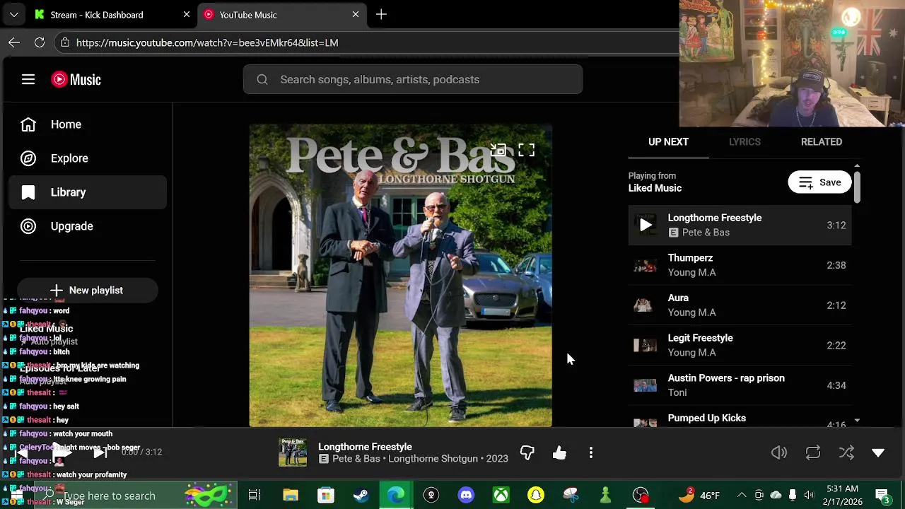The image size is (905, 509).
Task: Open File Explorer from the taskbar
Action: pyautogui.click(x=291, y=496)
